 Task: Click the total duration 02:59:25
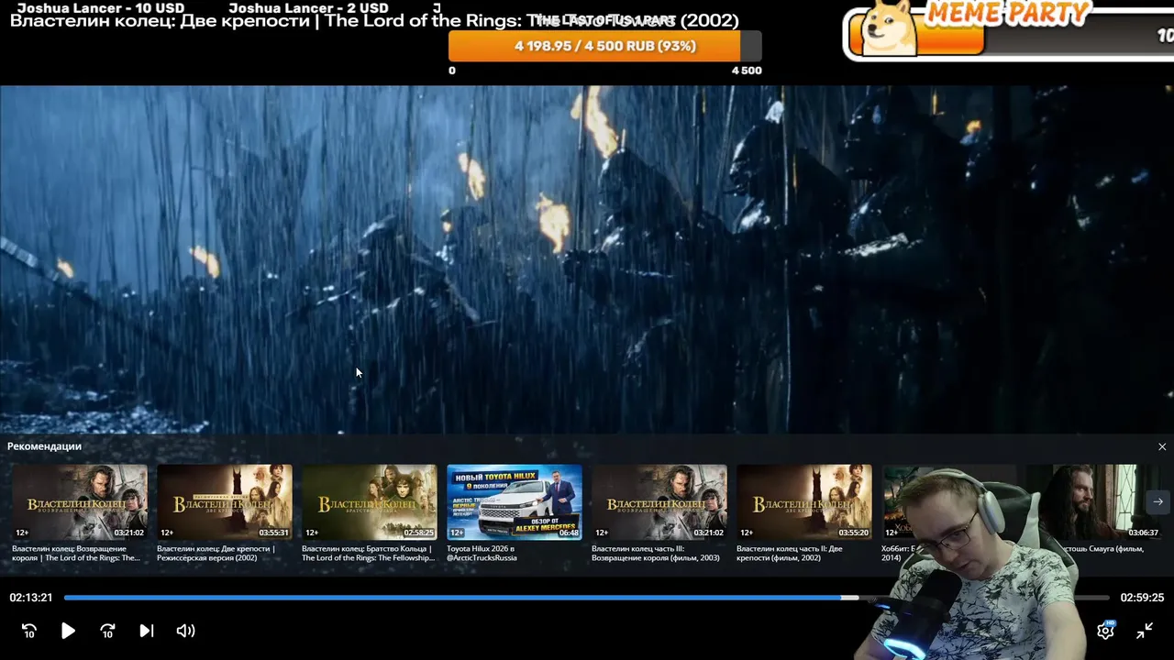click(x=1142, y=598)
